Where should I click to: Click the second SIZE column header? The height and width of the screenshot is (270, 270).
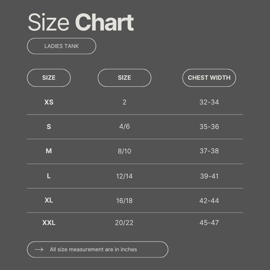point(124,78)
